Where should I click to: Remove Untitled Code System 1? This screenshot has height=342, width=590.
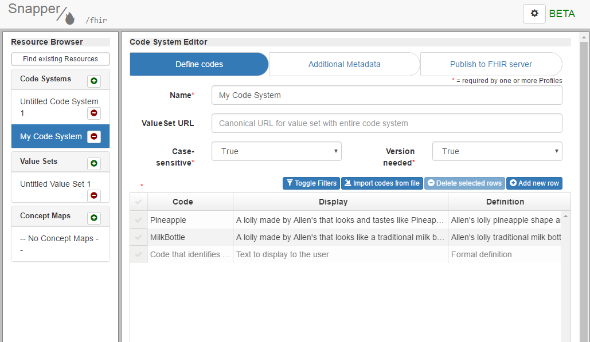point(94,113)
